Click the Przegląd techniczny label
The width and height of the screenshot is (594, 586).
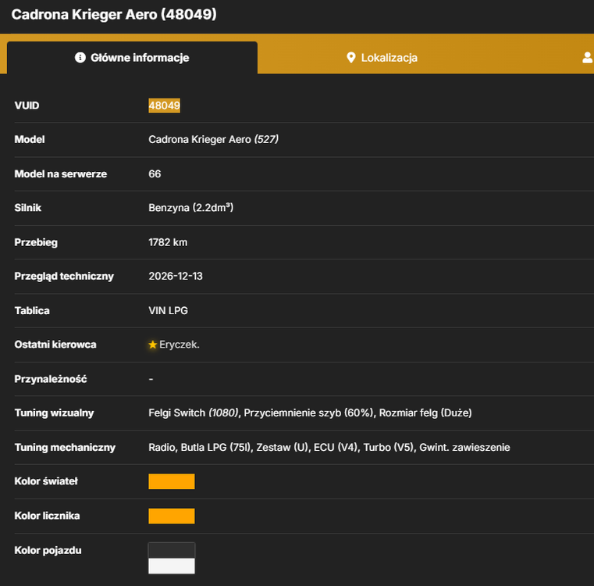click(64, 276)
